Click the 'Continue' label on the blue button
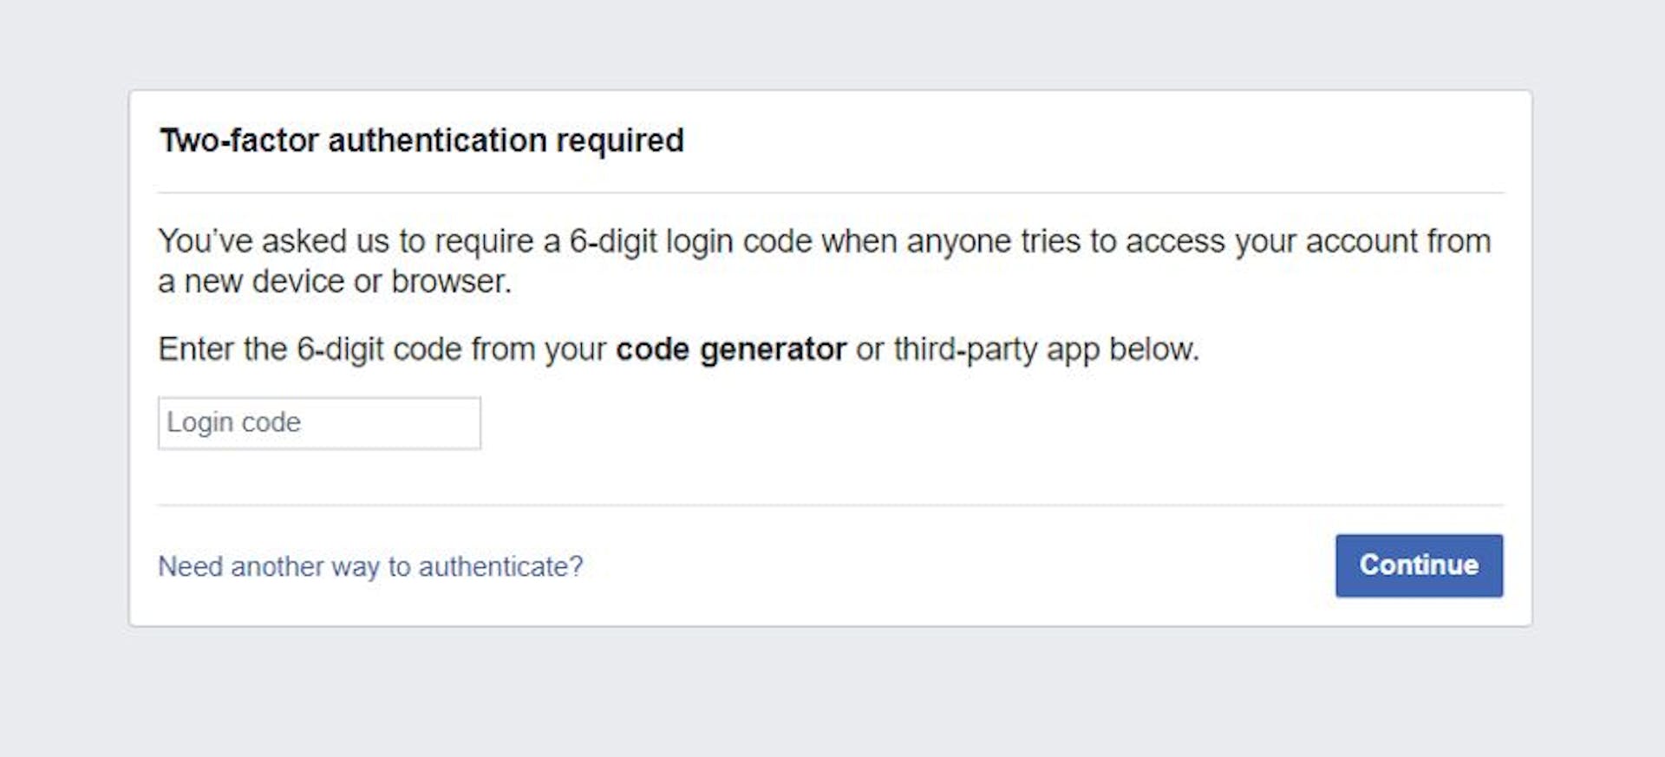The height and width of the screenshot is (757, 1665). [x=1419, y=564]
